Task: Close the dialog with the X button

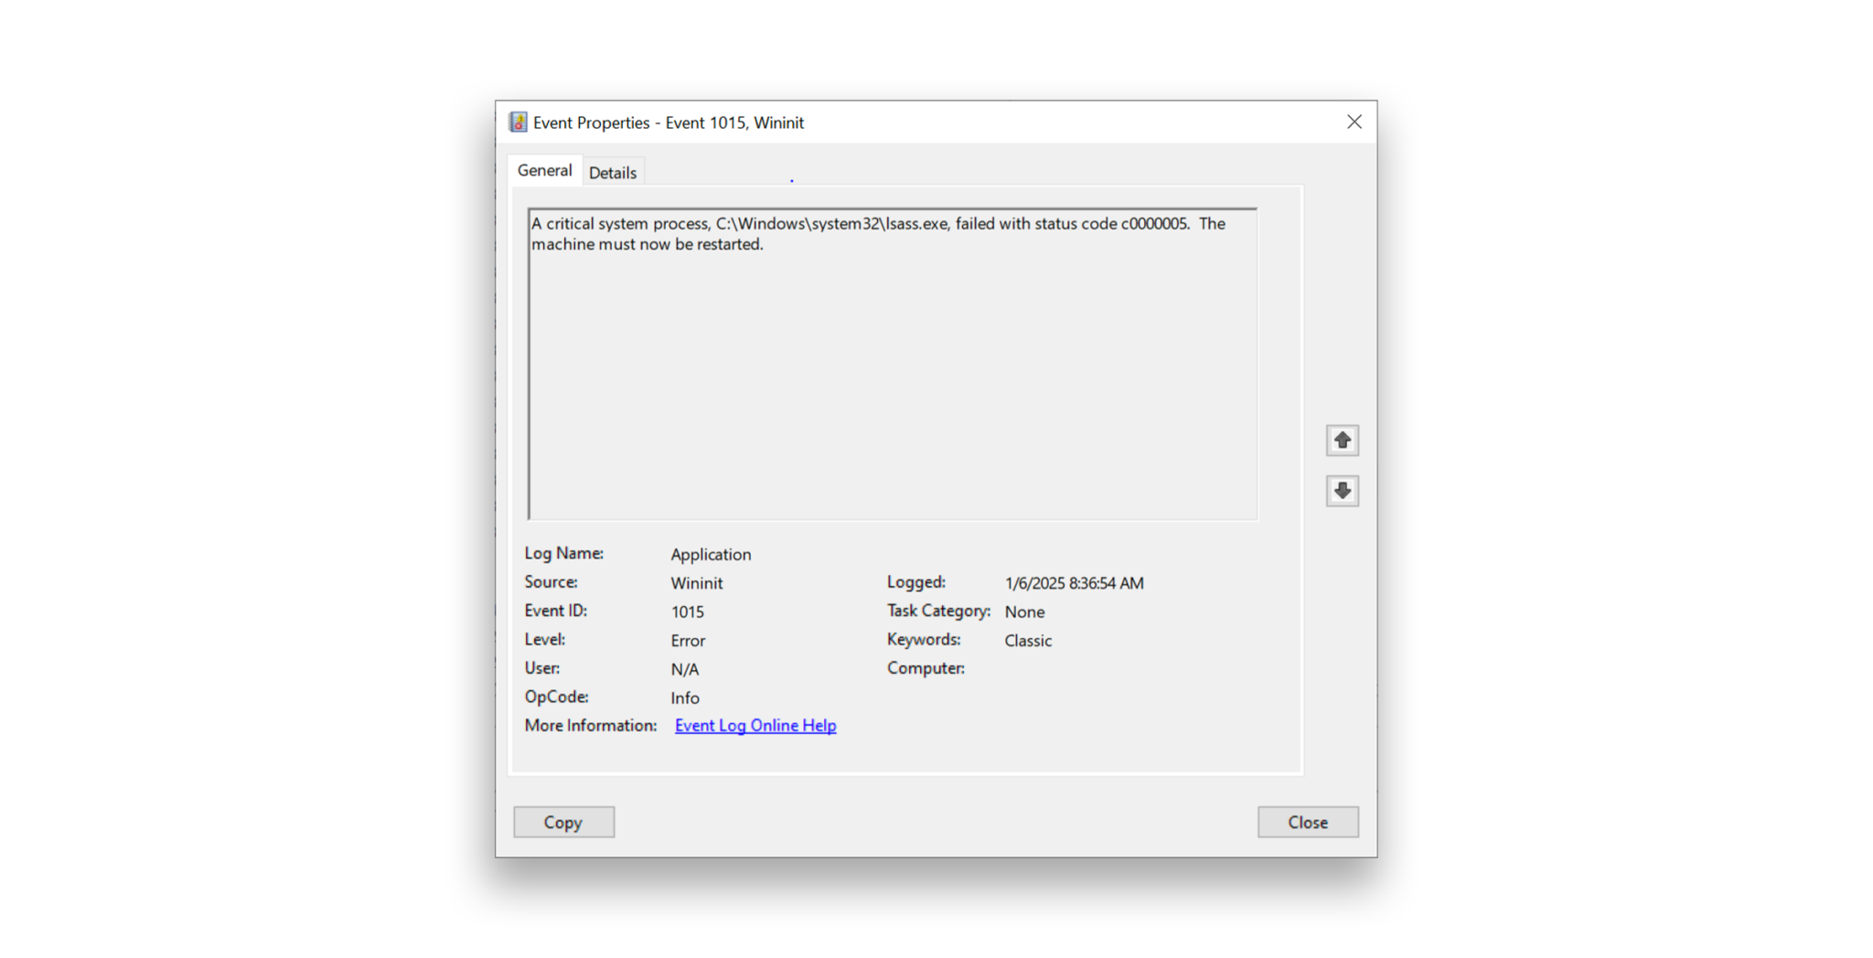Action: (x=1354, y=122)
